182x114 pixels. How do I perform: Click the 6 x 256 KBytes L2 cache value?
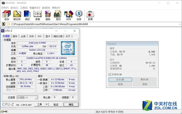tap(58, 86)
